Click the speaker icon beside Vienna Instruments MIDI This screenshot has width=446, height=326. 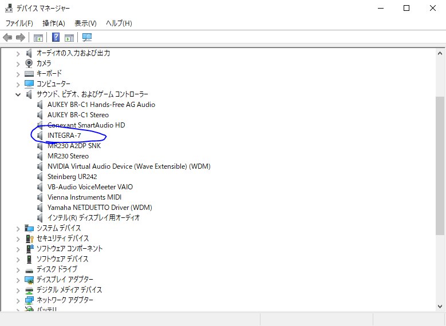click(40, 197)
